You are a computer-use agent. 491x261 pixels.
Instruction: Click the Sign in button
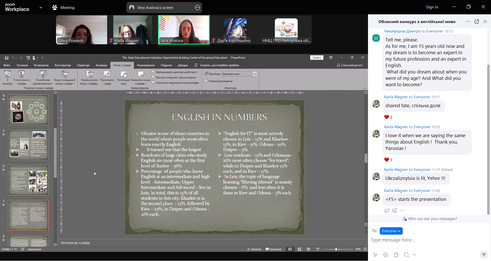pos(432,7)
